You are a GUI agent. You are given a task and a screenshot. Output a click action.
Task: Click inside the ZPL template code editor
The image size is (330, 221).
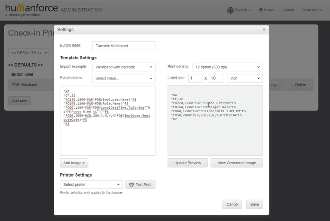click(x=107, y=120)
